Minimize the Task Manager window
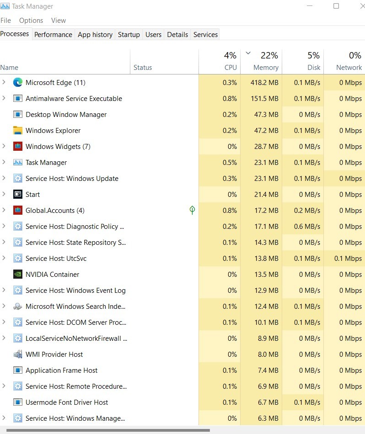 coord(310,6)
